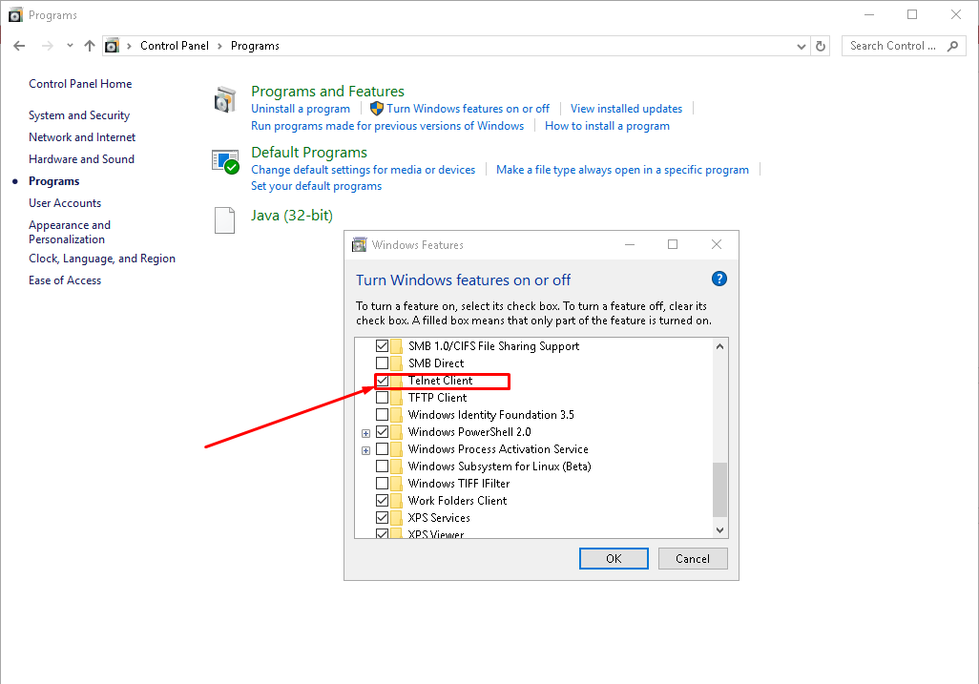Open recent locations chevron beside forward arrow
This screenshot has height=684, width=979.
click(x=70, y=46)
